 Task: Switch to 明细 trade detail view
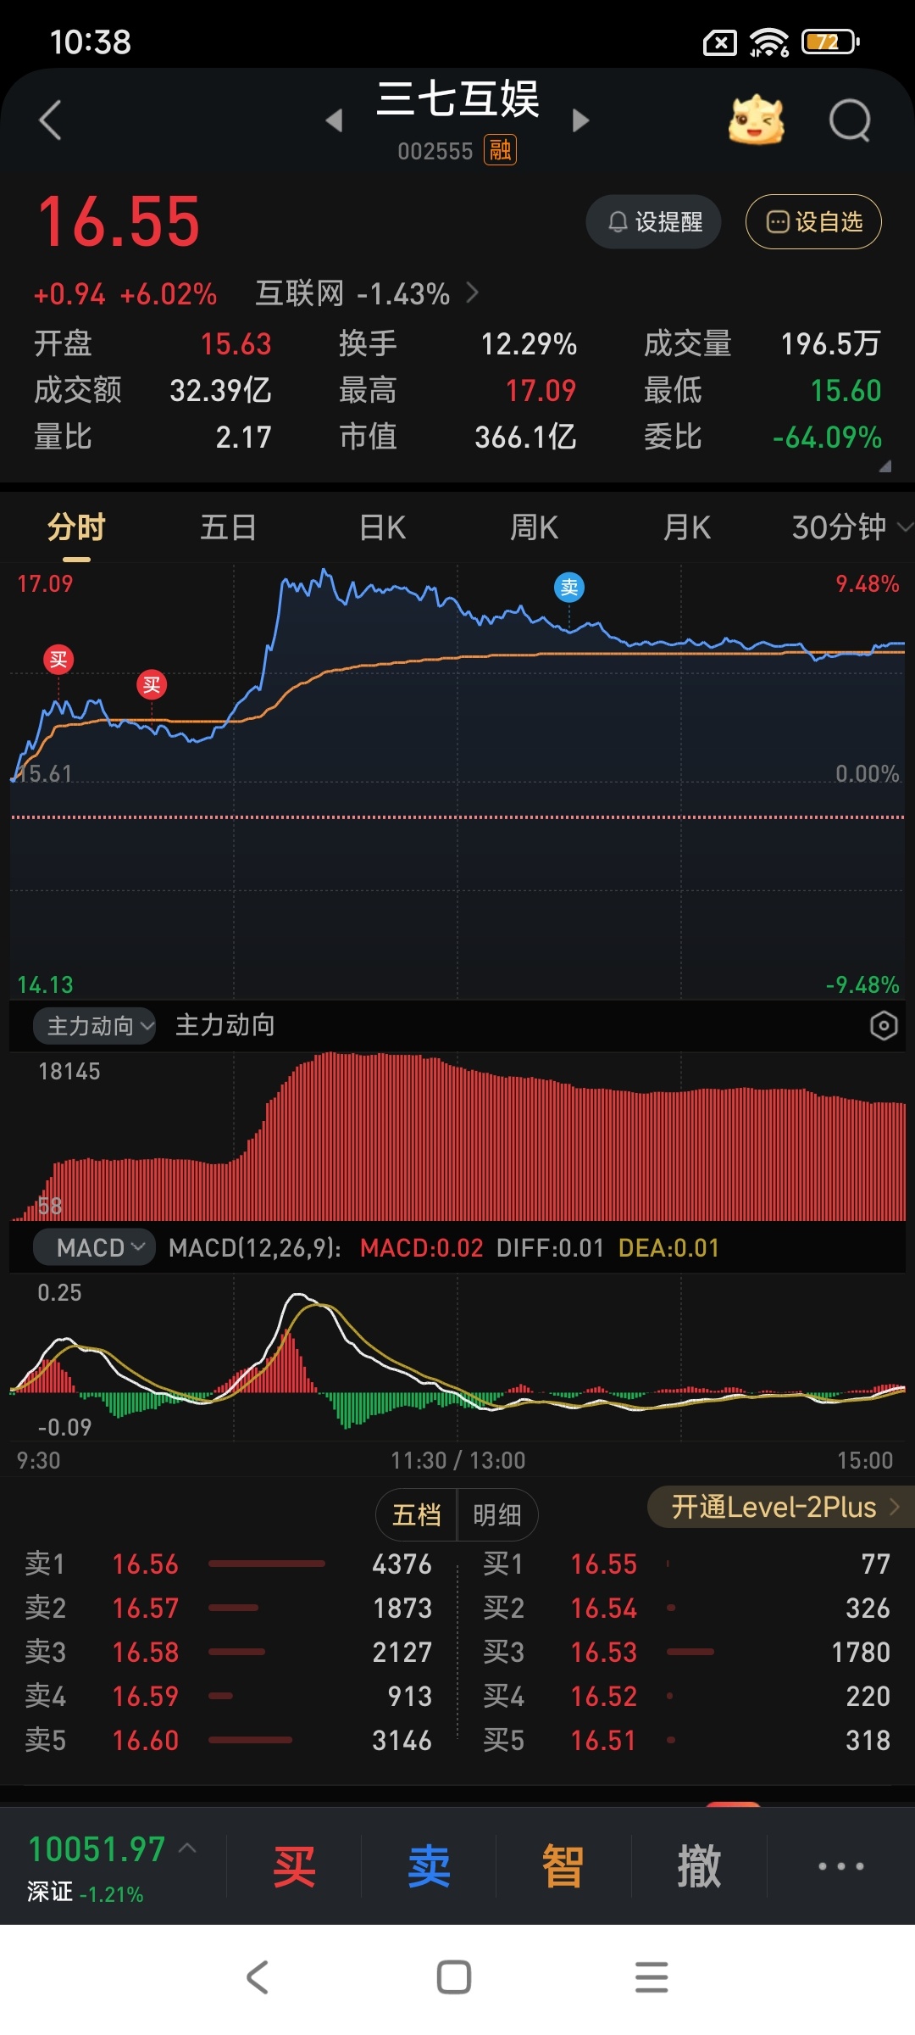pyautogui.click(x=497, y=1514)
